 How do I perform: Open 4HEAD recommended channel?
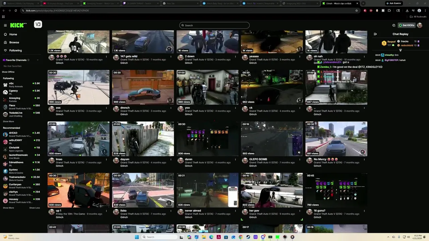21,134
